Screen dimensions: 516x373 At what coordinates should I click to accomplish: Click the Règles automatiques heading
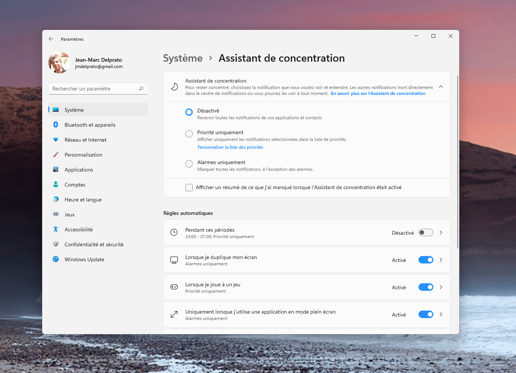point(188,213)
